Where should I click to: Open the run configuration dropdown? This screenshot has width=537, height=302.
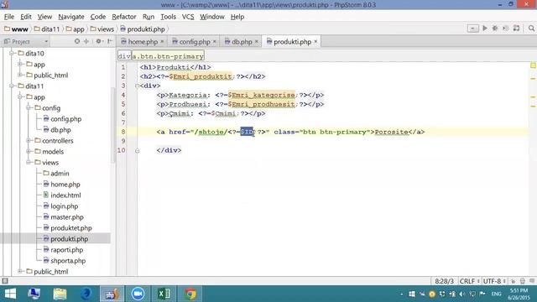pos(473,29)
